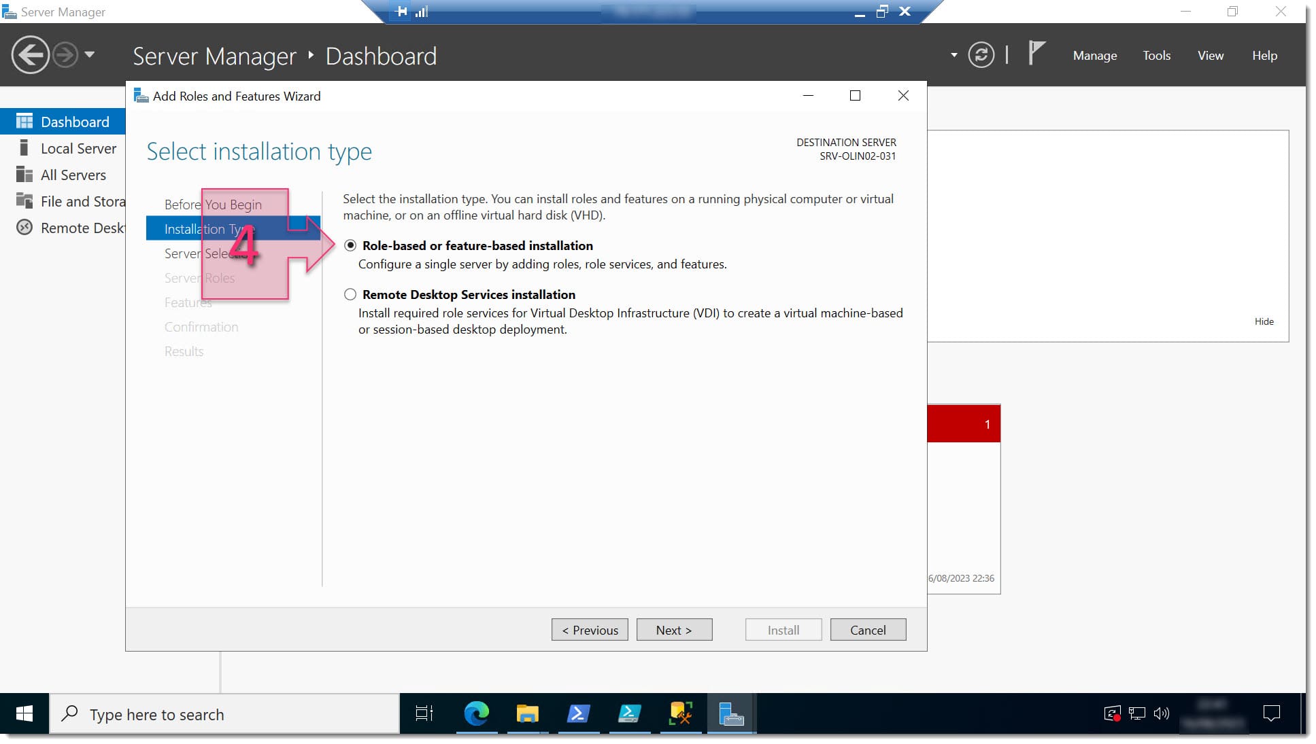Close the remote session from connection bar
The height and width of the screenshot is (744, 1316).
[x=905, y=12]
